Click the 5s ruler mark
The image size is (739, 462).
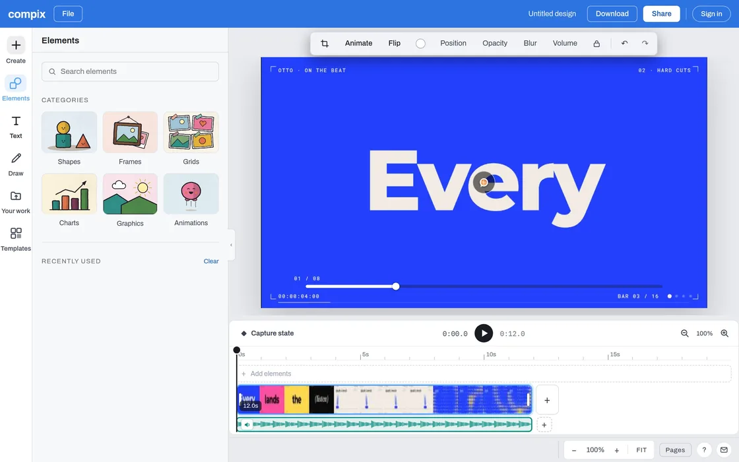coord(366,354)
